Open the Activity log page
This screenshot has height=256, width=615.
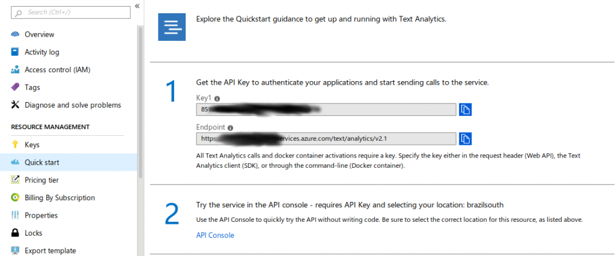pyautogui.click(x=42, y=52)
